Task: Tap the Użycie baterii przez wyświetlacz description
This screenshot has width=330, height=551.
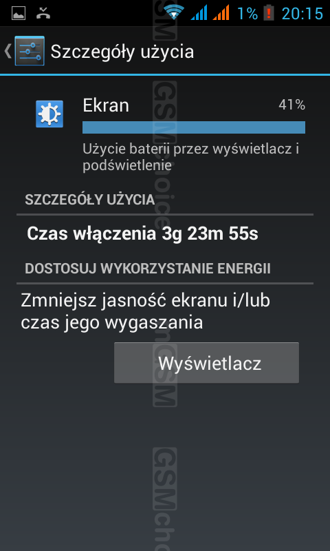Action: click(x=190, y=157)
